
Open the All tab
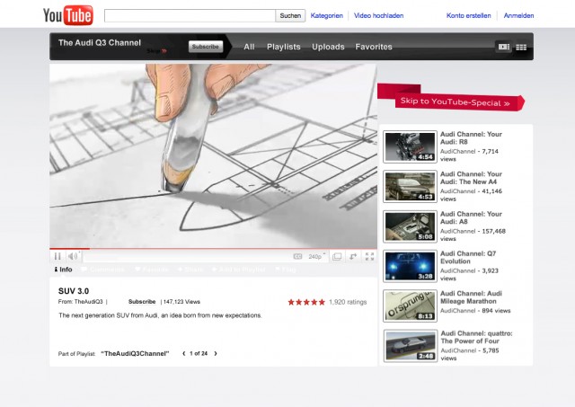[249, 47]
